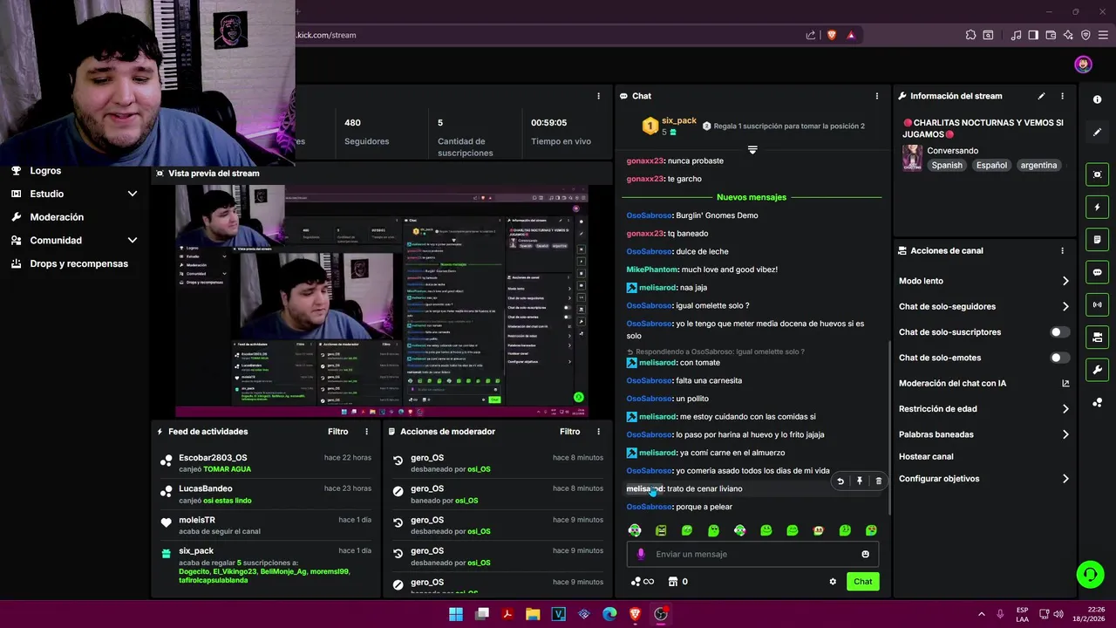Click the green headset support button
The image size is (1116, 628).
click(x=1090, y=574)
